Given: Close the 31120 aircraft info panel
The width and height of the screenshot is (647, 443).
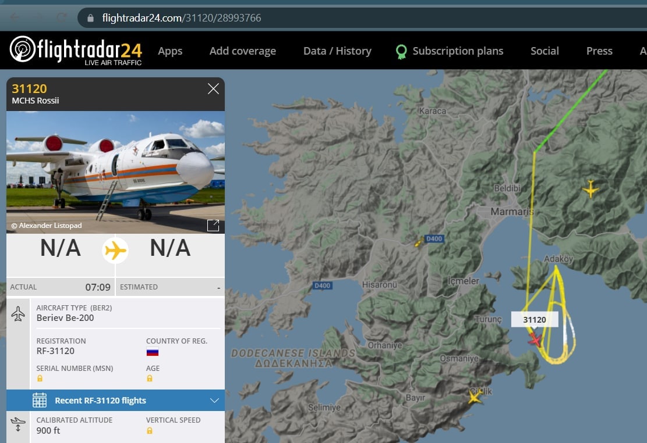Looking at the screenshot, I should (213, 88).
